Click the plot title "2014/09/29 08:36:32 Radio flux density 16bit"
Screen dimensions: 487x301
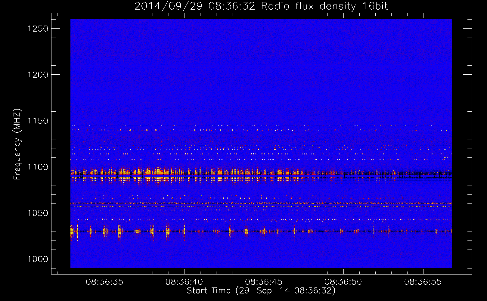pos(261,6)
